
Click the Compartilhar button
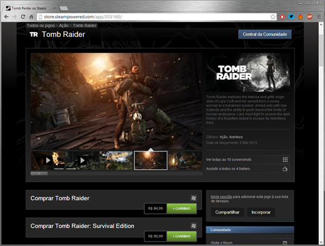(x=227, y=212)
